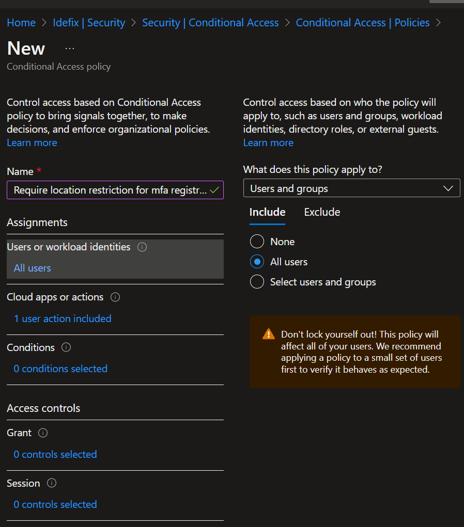Click chevron after Conditional Access | Policies breadcrumb

tap(438, 23)
